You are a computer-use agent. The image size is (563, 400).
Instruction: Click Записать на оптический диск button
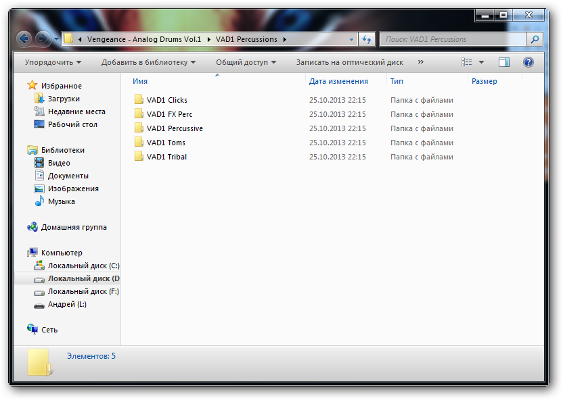[349, 62]
